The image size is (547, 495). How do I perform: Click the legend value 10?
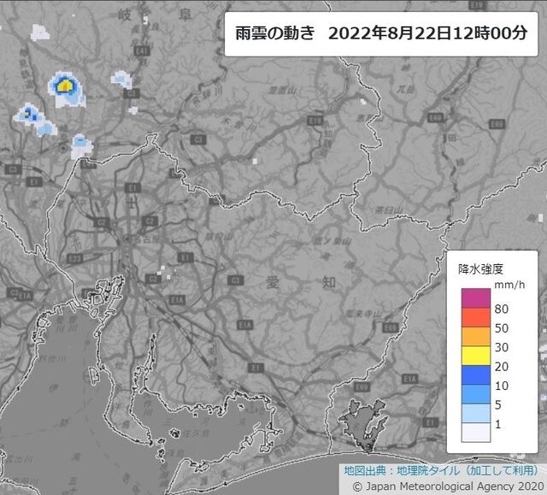coord(502,386)
